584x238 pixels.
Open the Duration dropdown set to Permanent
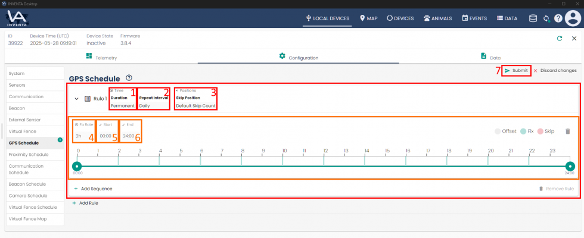point(123,105)
